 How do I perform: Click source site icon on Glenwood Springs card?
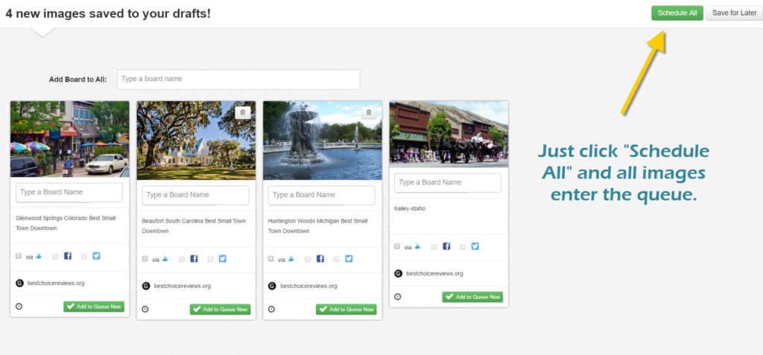(x=19, y=283)
